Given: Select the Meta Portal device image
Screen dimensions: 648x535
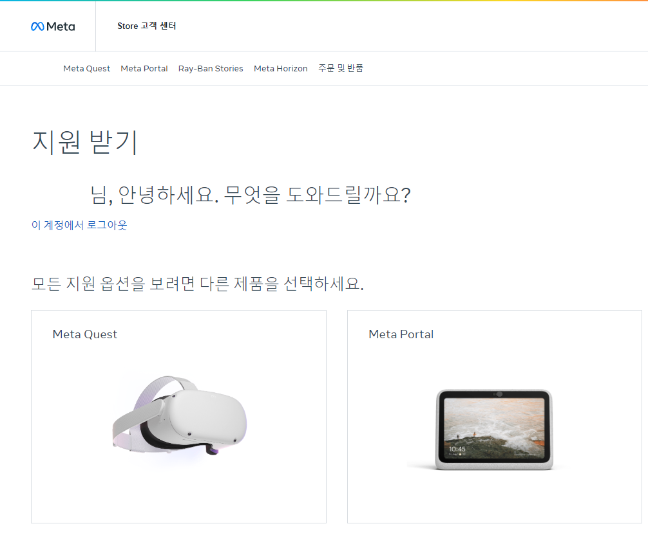Looking at the screenshot, I should (x=494, y=429).
